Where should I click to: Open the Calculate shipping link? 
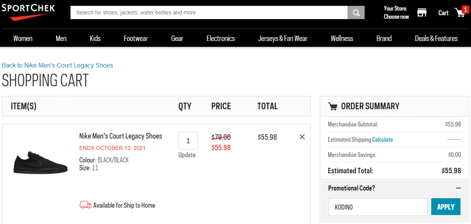pyautogui.click(x=383, y=139)
